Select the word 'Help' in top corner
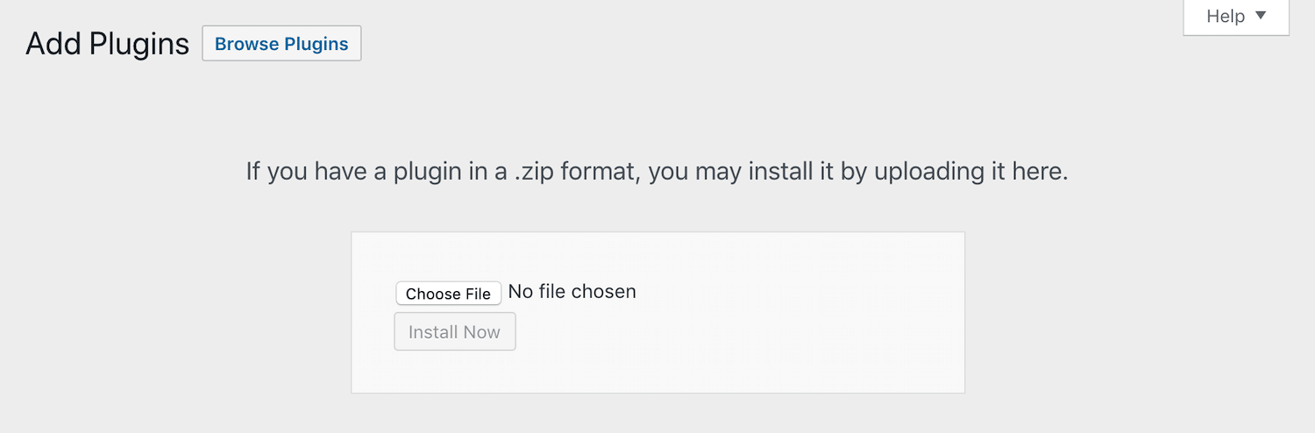1315x433 pixels. point(1226,17)
